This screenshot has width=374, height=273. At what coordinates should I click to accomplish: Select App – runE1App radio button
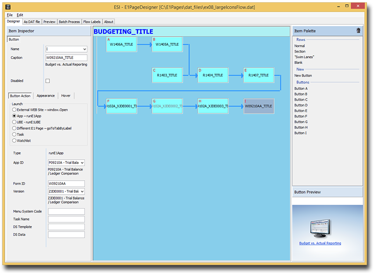(x=27, y=116)
